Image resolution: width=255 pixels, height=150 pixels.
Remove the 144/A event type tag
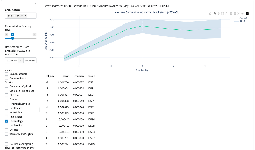coord(25,16)
